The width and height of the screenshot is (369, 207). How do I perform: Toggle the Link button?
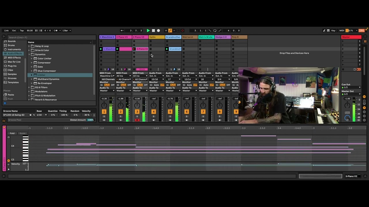click(6, 30)
